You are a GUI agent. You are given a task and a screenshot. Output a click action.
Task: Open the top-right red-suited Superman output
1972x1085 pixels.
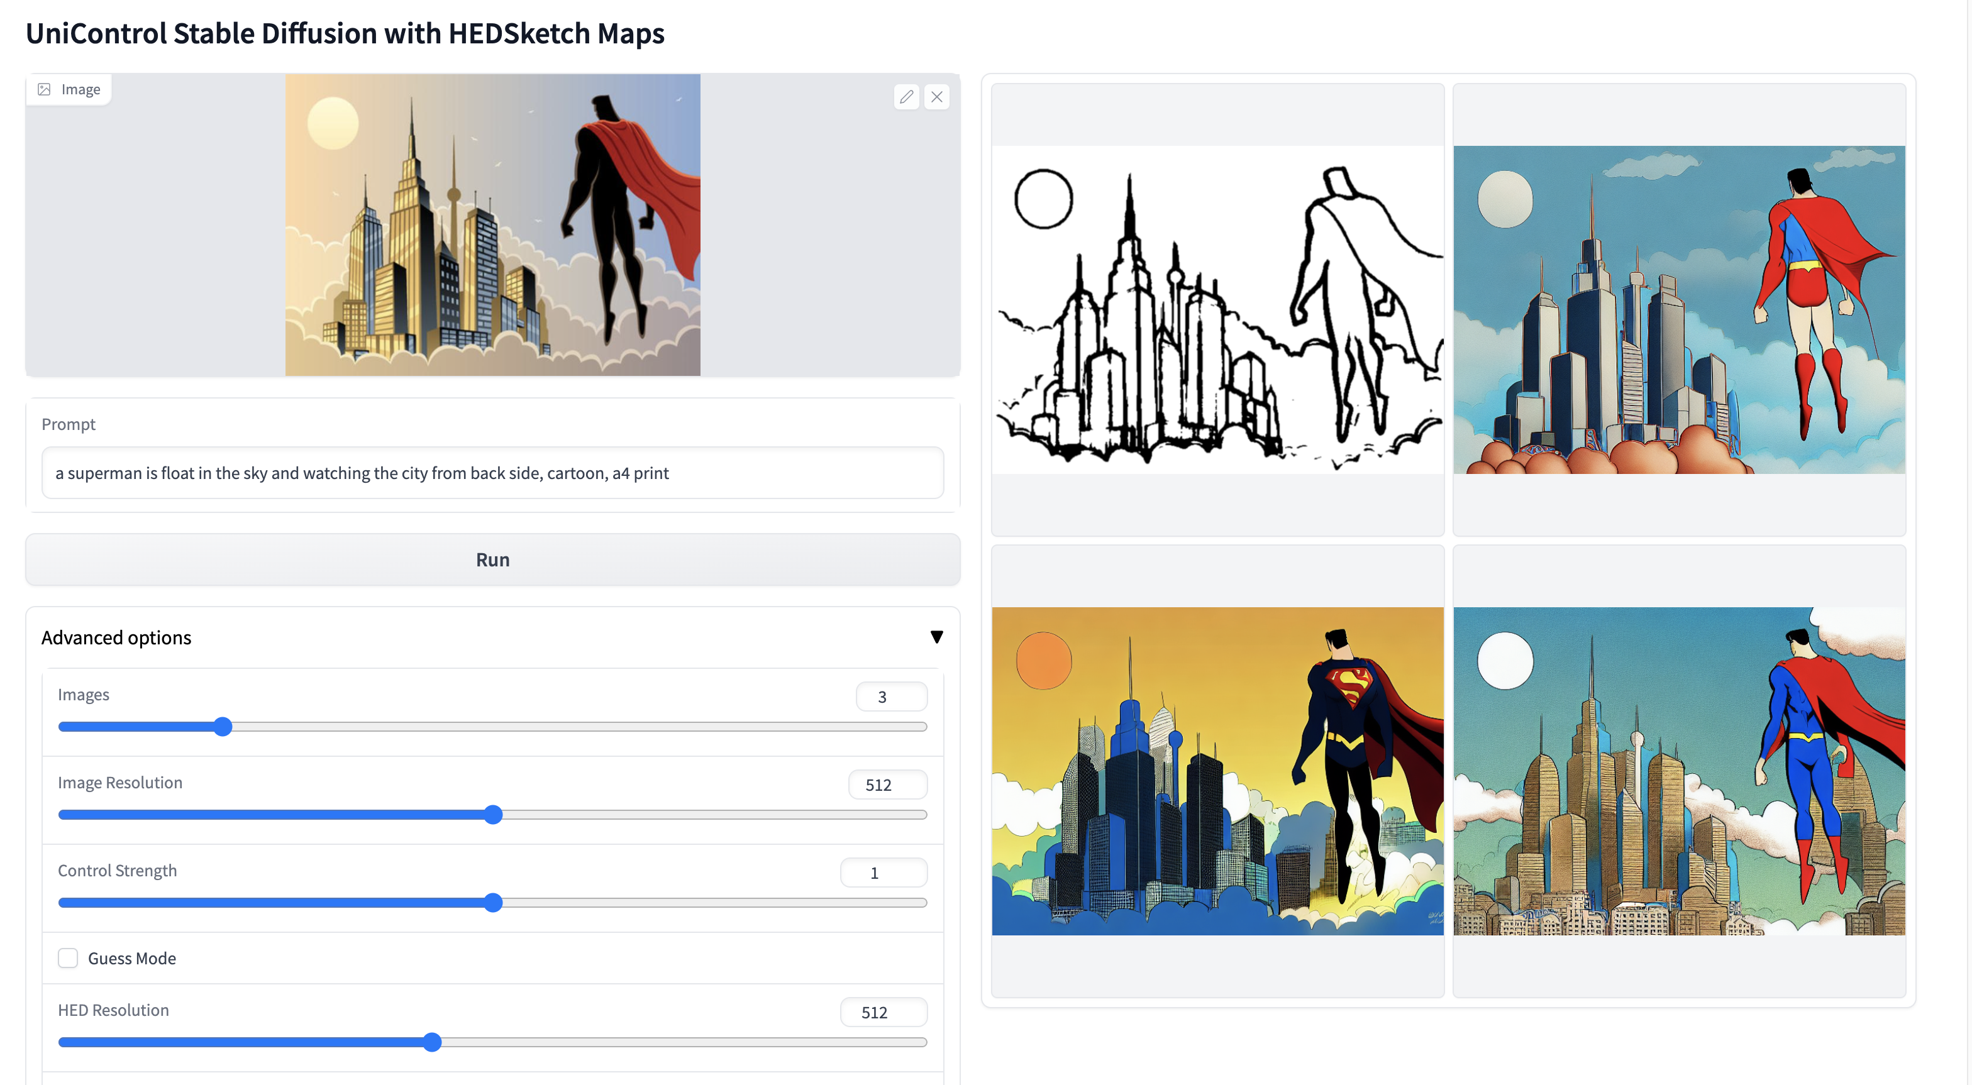coord(1679,310)
